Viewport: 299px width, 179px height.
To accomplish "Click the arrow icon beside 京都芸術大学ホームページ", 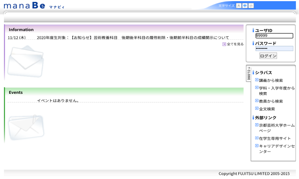I will (x=257, y=125).
